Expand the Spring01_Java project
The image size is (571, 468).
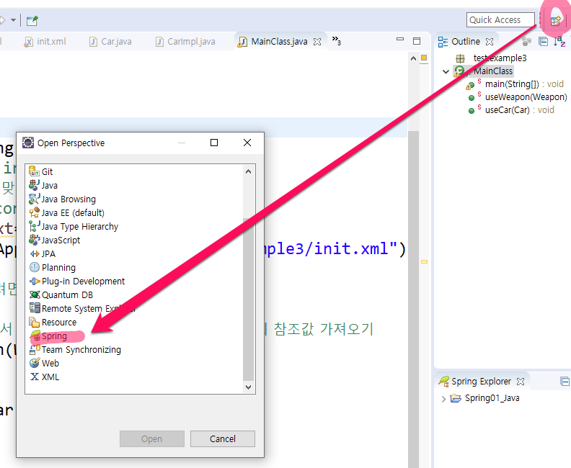[x=443, y=399]
